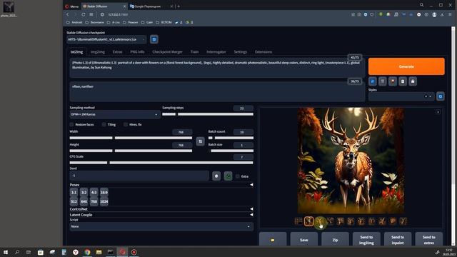Open the Calculator app in the taskbar
The height and width of the screenshot is (257, 457).
pos(64,252)
